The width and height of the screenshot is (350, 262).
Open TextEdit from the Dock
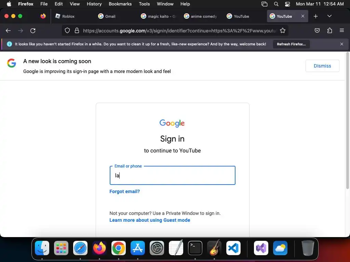tap(176, 248)
